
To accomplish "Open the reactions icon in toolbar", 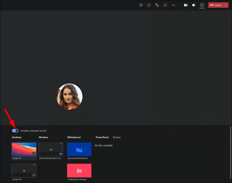I will 157,5.
